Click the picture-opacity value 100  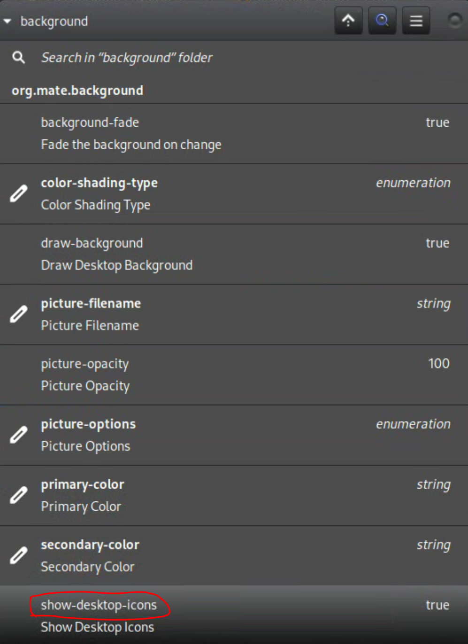point(438,364)
